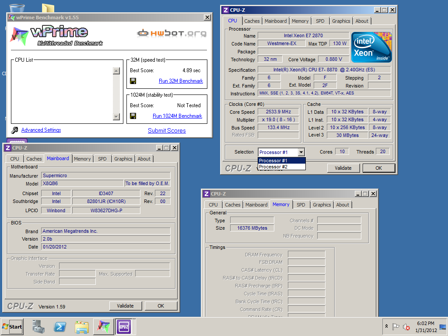The width and height of the screenshot is (448, 336).
Task: Click the Name field Intel Xeon E7 2870
Action: pos(304,35)
